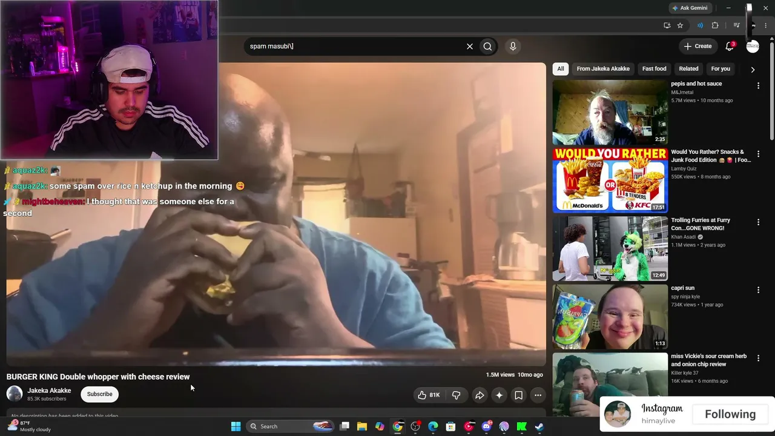The image size is (775, 436).
Task: Select the All filter chip
Action: pyautogui.click(x=561, y=69)
